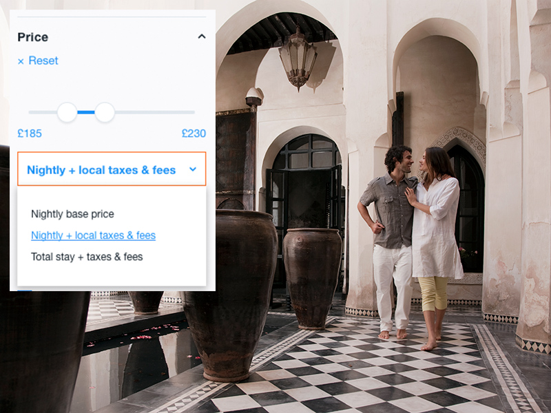The width and height of the screenshot is (551, 413).
Task: Collapse the Price section chevron
Action: 202,36
